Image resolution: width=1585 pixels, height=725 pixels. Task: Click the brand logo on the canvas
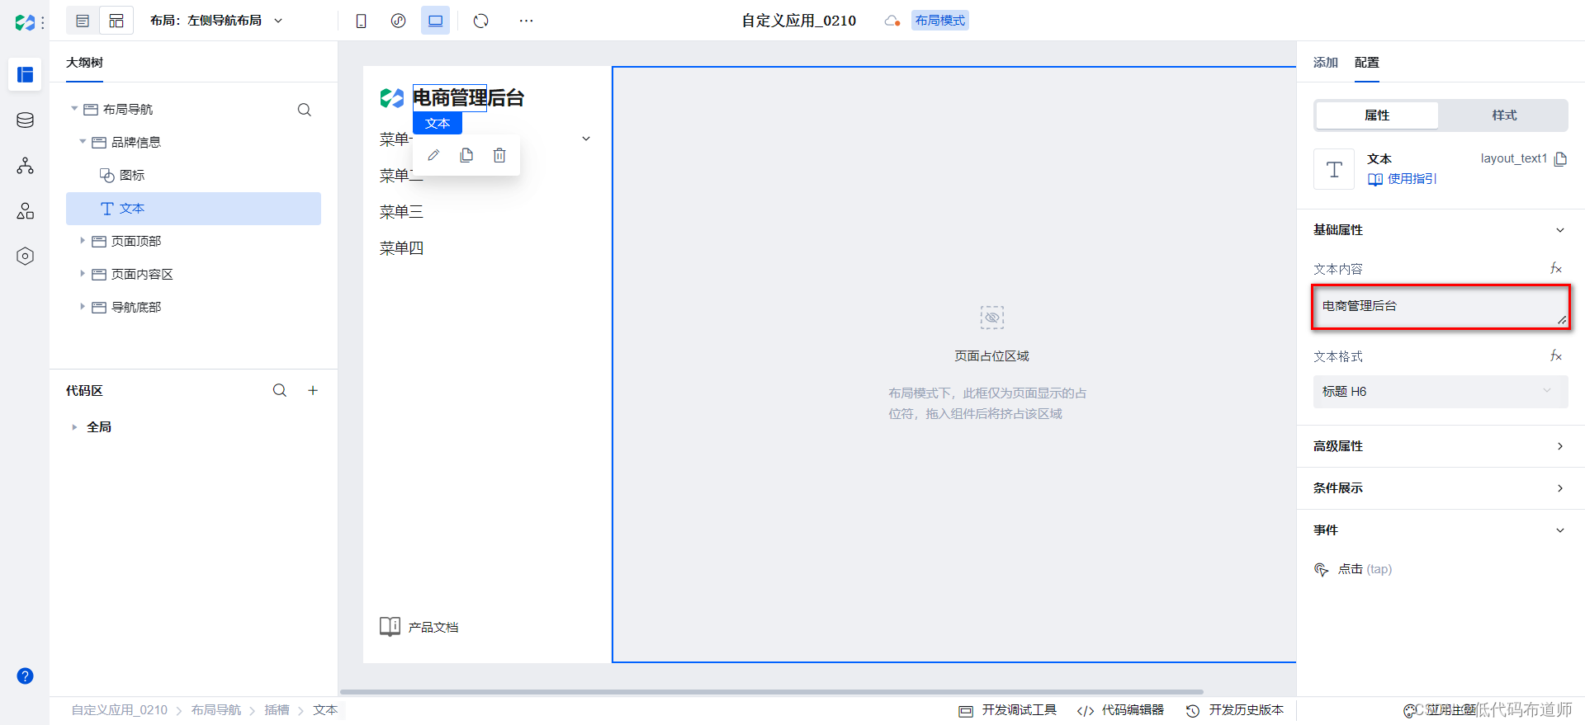click(x=391, y=98)
